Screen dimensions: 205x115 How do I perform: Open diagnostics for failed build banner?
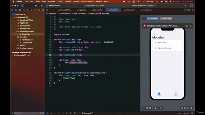186,26
